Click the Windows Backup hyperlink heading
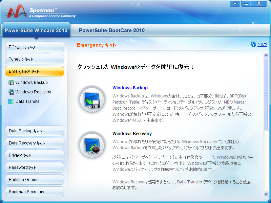The width and height of the screenshot is (271, 203). tap(130, 88)
